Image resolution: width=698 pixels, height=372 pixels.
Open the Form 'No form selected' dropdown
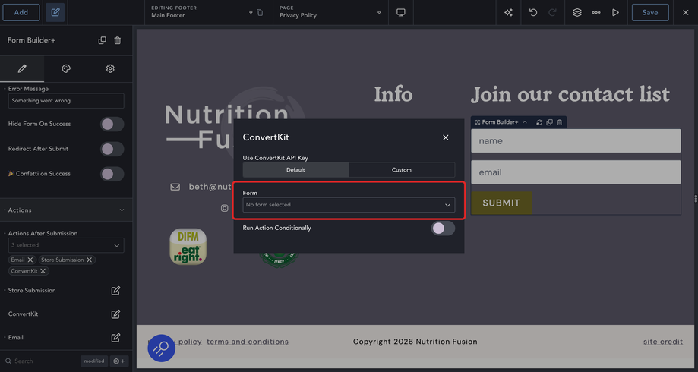349,205
